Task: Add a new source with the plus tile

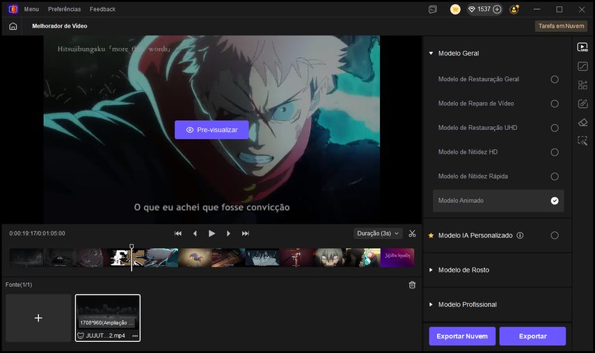Action: pos(38,318)
